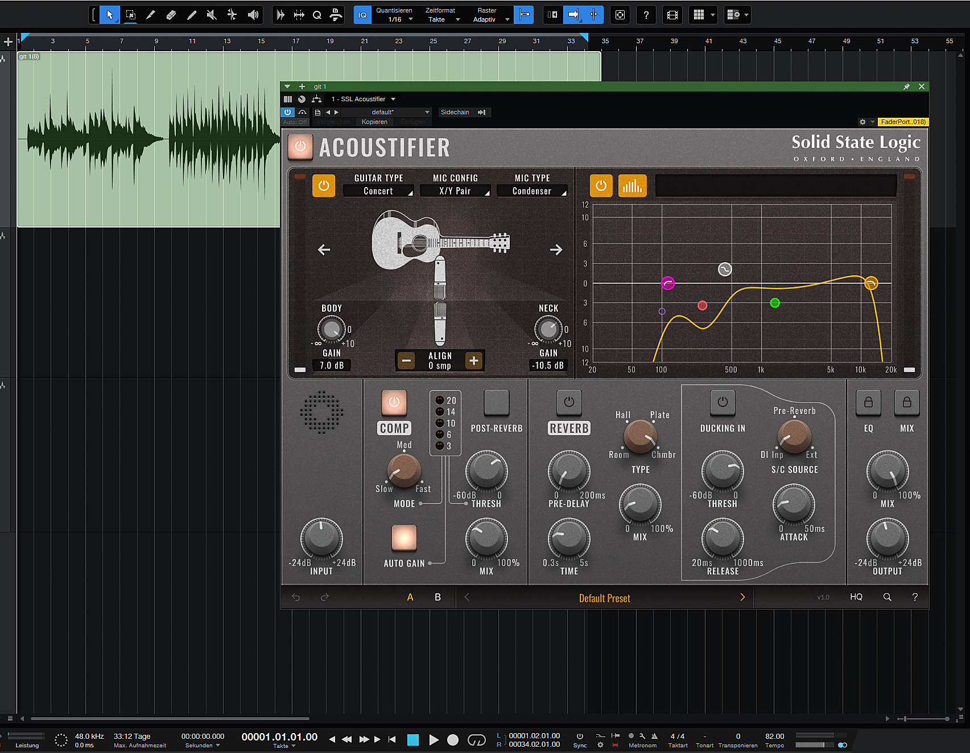
Task: Click the Sidechain button
Action: pos(455,112)
